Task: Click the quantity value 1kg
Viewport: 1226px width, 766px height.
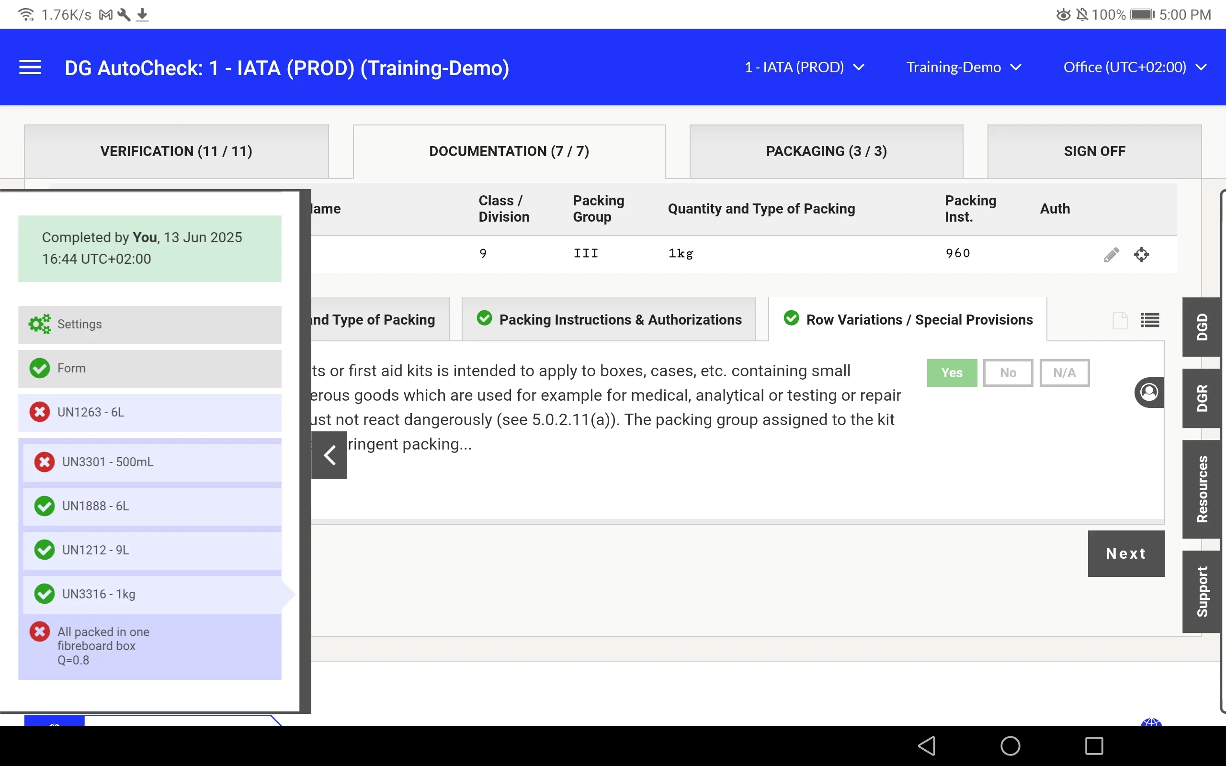Action: click(x=681, y=253)
